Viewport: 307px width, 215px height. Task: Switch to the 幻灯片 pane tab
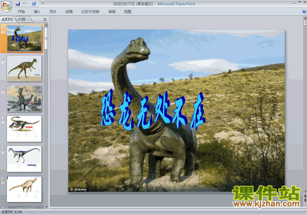point(8,19)
